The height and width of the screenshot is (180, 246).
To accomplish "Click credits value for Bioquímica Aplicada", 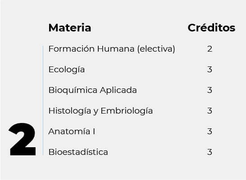I will click(210, 90).
